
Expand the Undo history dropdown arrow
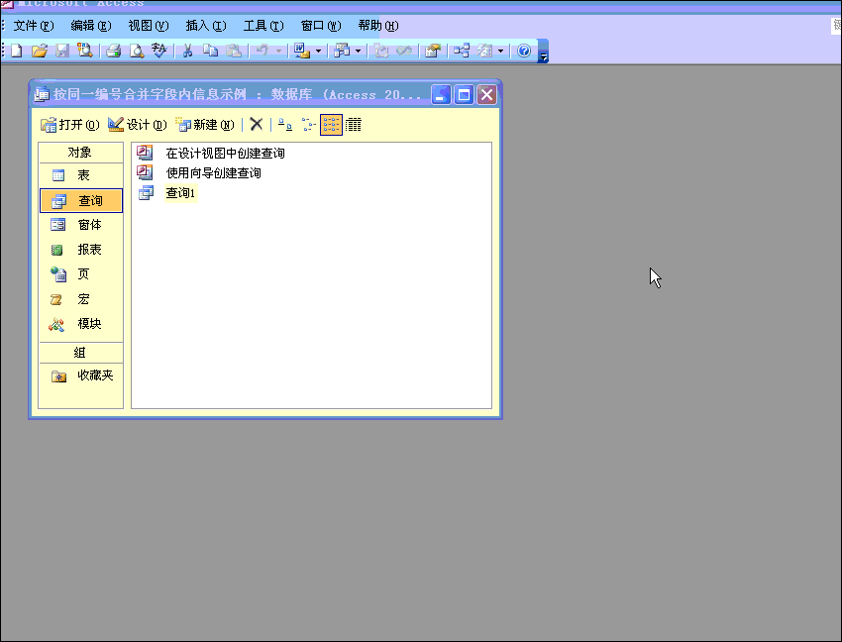click(278, 52)
